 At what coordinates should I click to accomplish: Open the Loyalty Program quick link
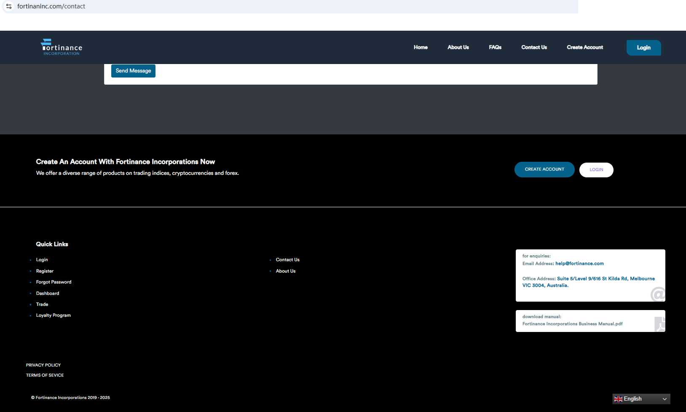point(53,316)
